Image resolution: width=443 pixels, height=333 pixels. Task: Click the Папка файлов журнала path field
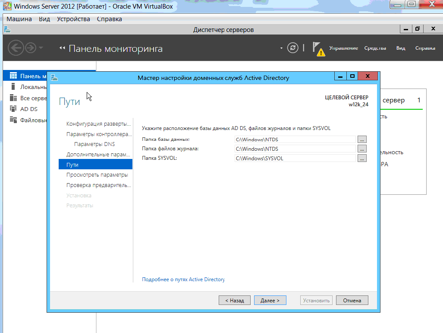(295, 149)
